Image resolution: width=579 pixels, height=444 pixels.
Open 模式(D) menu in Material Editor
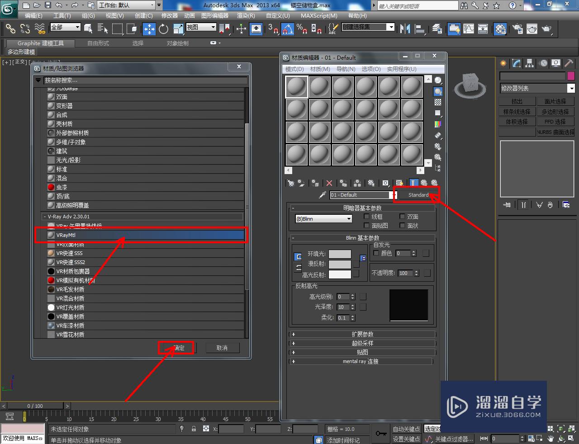294,69
